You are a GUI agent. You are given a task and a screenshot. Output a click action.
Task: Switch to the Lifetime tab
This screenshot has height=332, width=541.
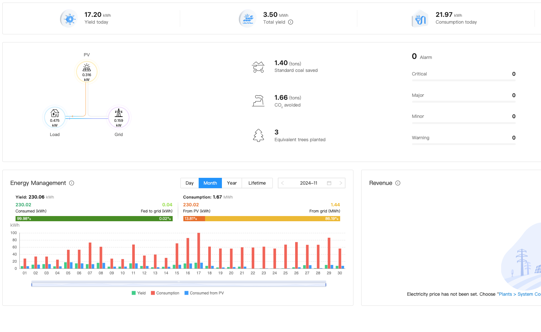(x=257, y=183)
